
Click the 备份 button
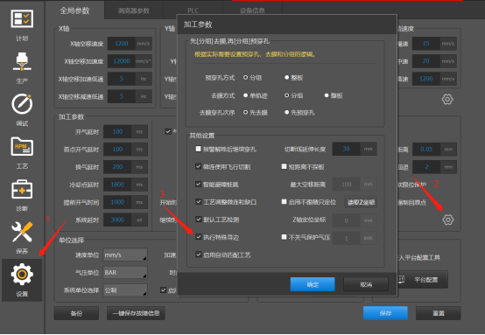pos(76,313)
